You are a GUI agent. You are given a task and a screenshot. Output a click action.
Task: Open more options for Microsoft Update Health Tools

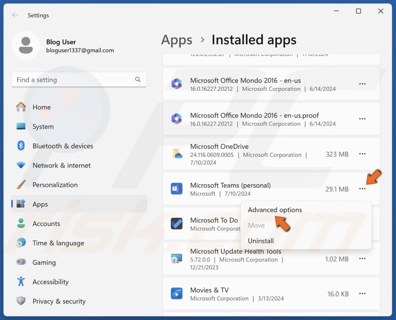(x=362, y=258)
